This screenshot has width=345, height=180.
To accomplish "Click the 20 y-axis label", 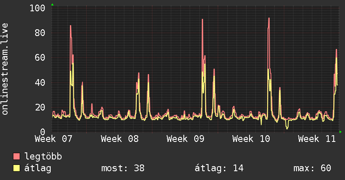I will (40, 108).
